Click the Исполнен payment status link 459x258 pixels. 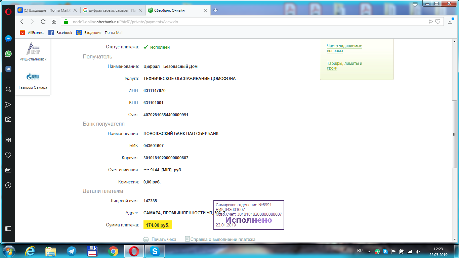[x=160, y=47]
